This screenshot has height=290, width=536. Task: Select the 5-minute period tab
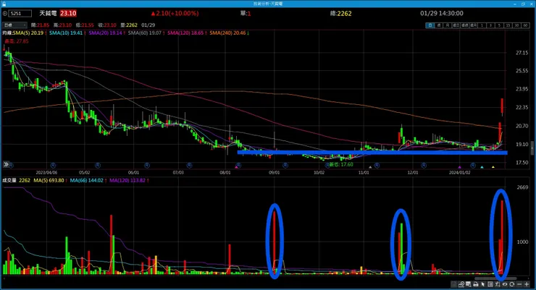coord(499,25)
